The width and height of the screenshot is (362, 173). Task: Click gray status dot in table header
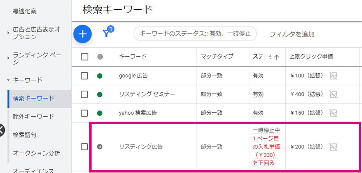point(100,57)
